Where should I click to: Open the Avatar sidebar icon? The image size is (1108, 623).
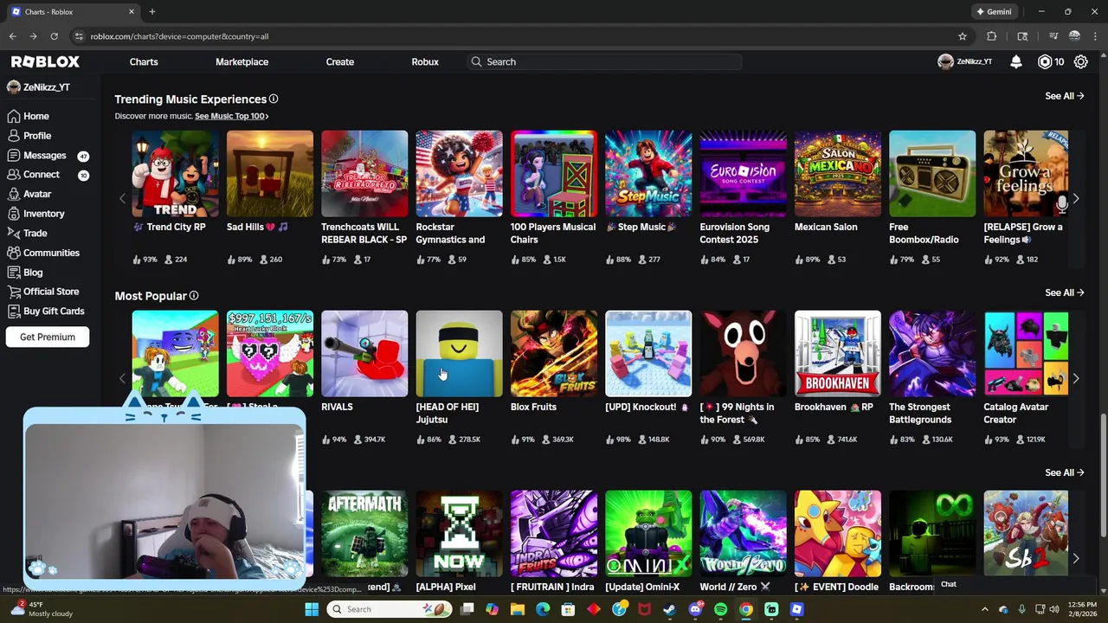(14, 194)
